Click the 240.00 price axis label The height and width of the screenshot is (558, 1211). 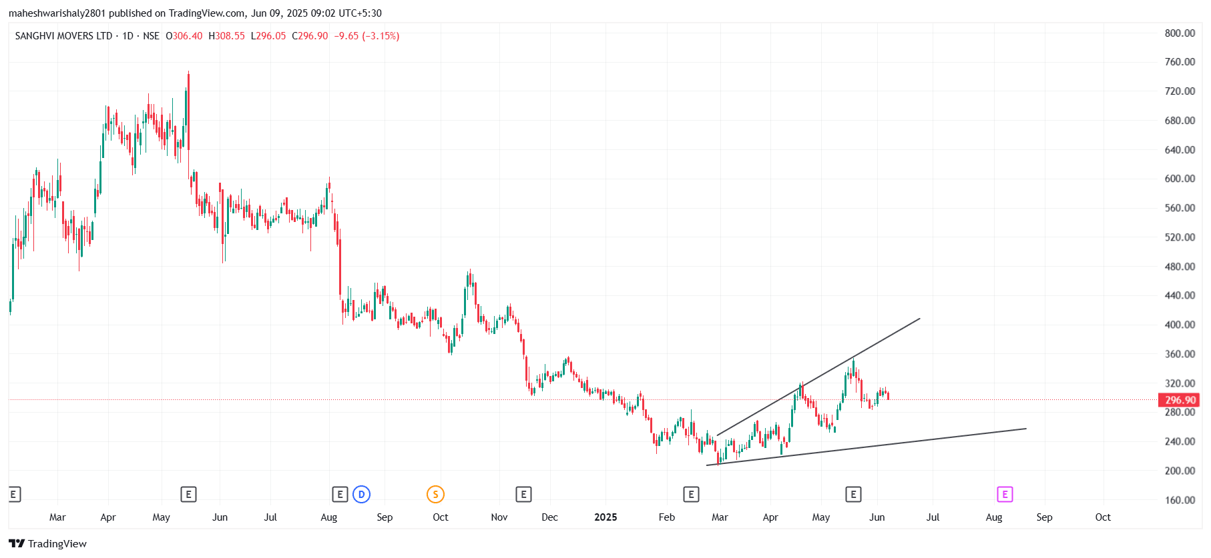(1180, 441)
